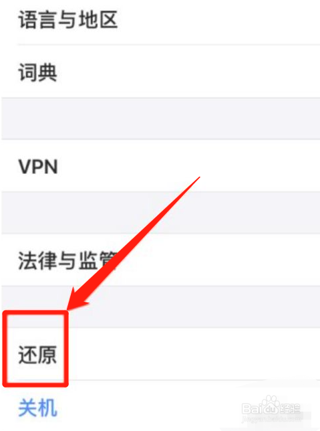320x431 pixels.
Task: Click the Baidu paw icon in watermark
Action: (271, 404)
